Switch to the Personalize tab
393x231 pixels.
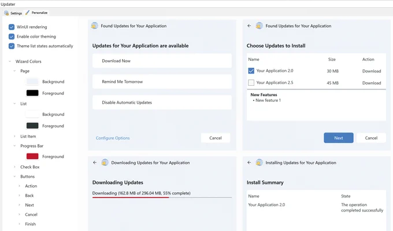tap(36, 13)
